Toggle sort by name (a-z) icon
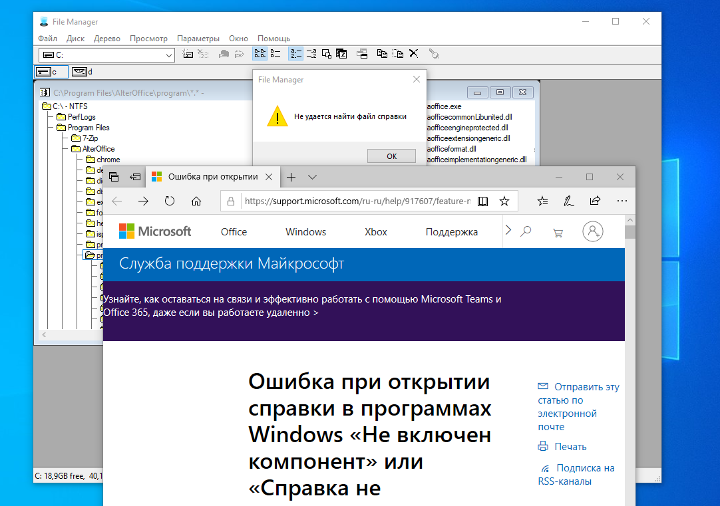 pos(295,54)
